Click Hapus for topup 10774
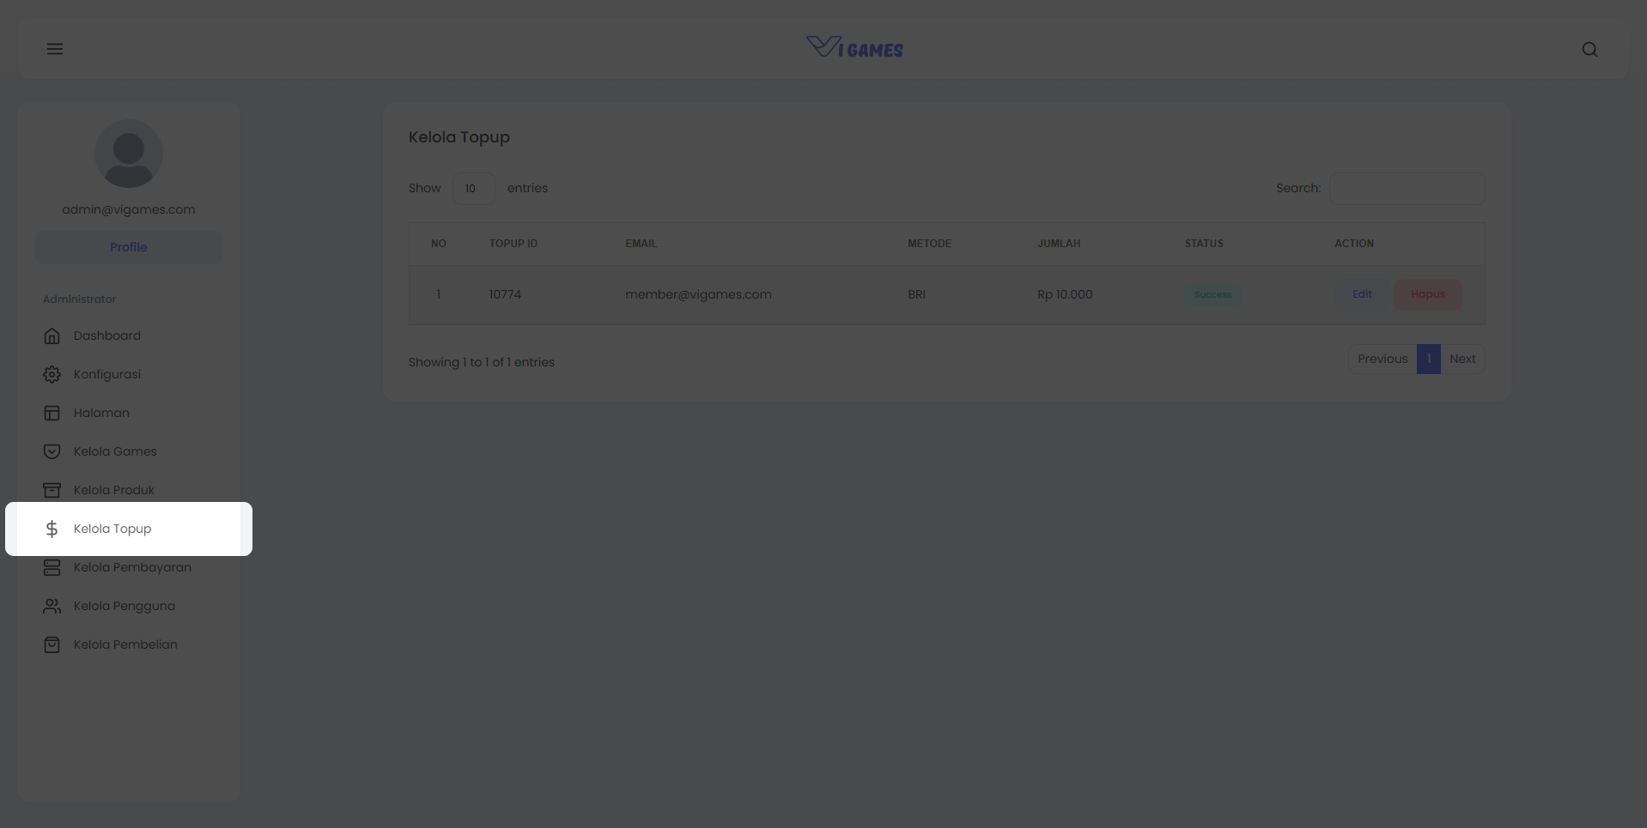This screenshot has height=828, width=1647. 1428,294
